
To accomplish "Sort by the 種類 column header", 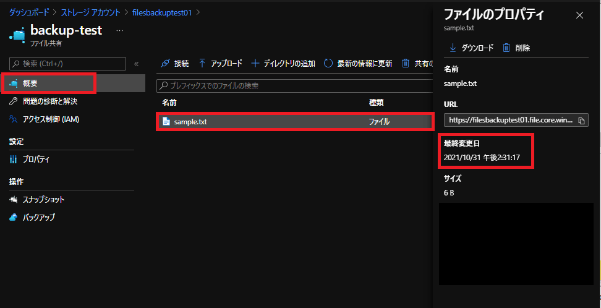I will coord(376,103).
